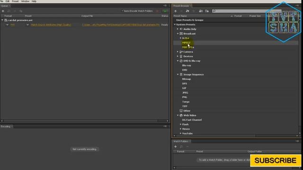
Task: Select the DVD preset row
Action: (236, 70)
